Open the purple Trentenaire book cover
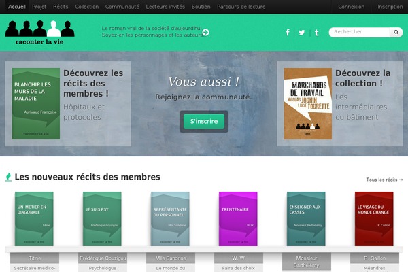Screen dimensions: 408x272 click(238, 219)
